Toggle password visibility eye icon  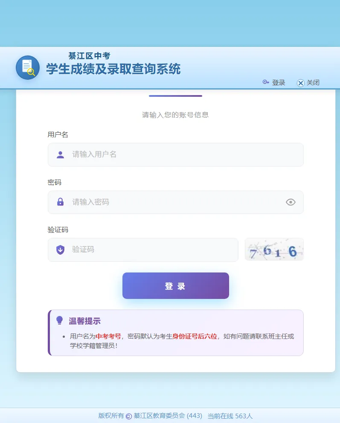[291, 202]
